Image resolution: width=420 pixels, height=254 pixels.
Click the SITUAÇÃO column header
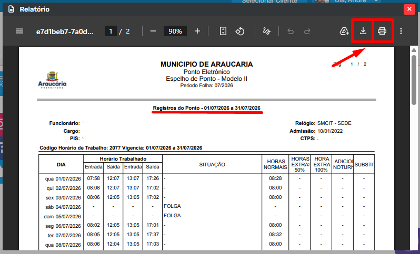click(212, 165)
